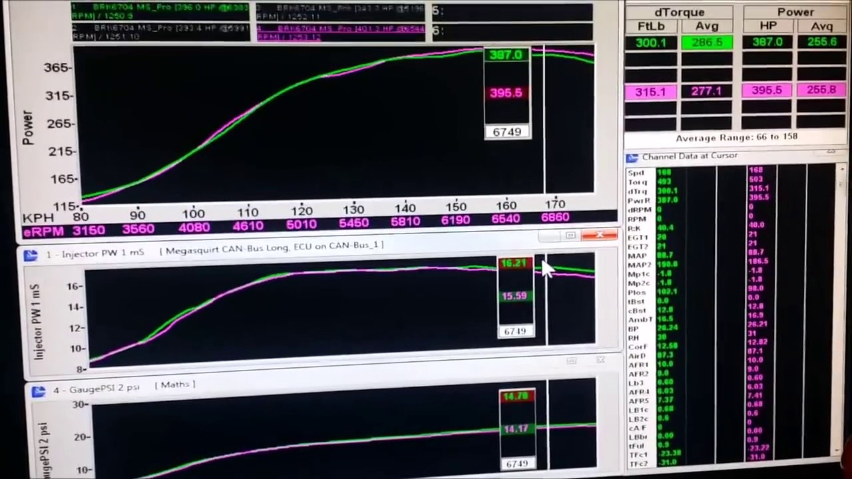Click the CorF channel row label

[x=638, y=347]
